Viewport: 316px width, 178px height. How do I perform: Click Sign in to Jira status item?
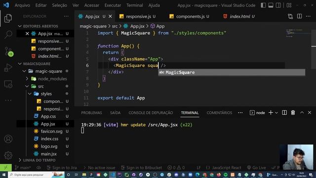coord(62,168)
